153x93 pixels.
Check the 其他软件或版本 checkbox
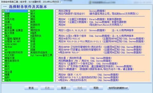click(29, 53)
